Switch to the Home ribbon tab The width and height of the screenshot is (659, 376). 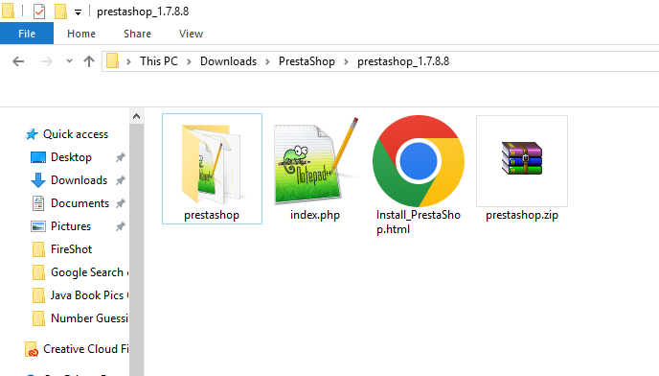pos(81,34)
